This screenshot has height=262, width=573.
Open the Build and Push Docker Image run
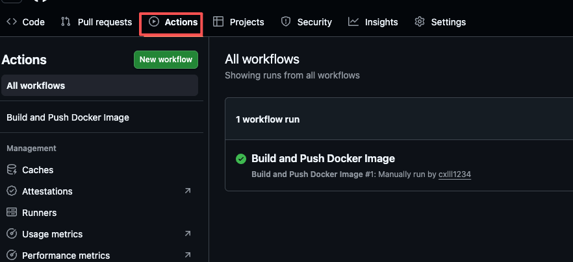point(323,159)
